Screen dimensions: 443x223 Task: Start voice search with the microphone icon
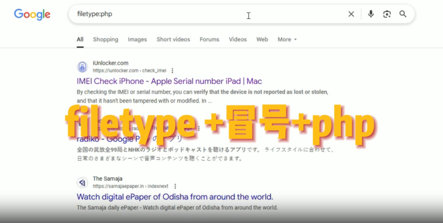pyautogui.click(x=371, y=14)
